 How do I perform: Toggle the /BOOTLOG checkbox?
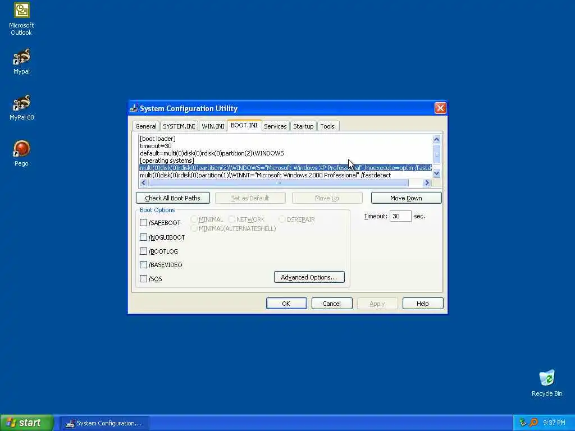pyautogui.click(x=143, y=251)
